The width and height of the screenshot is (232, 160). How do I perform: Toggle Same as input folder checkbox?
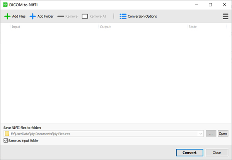click(x=6, y=141)
